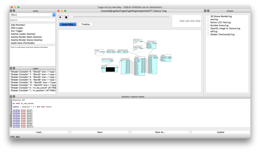Select the Node Editor tab
Screen dimensions: 260x152
tap(68, 24)
